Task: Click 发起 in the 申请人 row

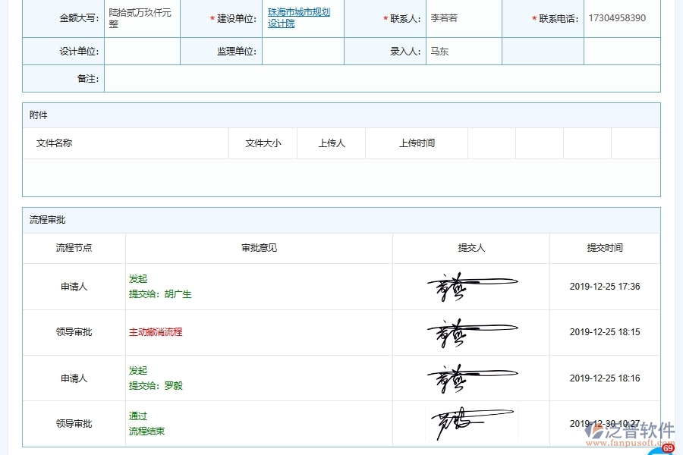Action: pyautogui.click(x=138, y=279)
